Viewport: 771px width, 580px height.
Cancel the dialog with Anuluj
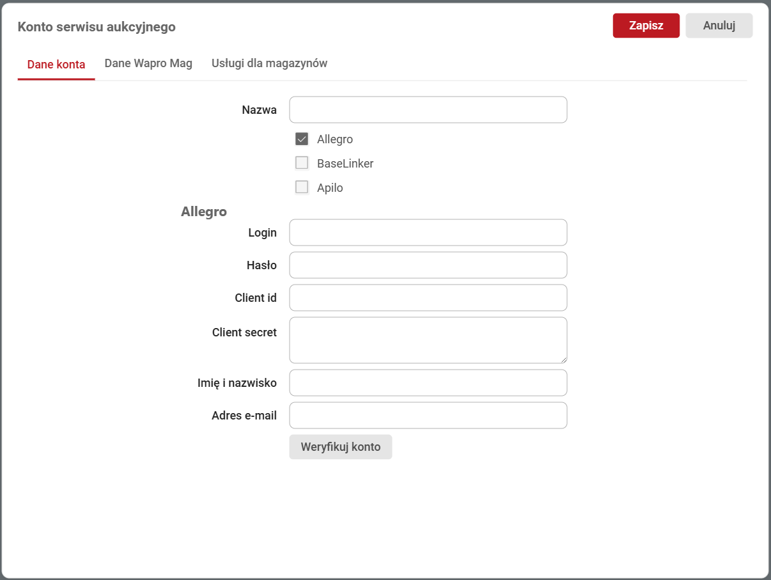[719, 26]
